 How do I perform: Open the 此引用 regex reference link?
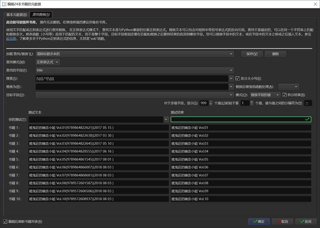11,39
